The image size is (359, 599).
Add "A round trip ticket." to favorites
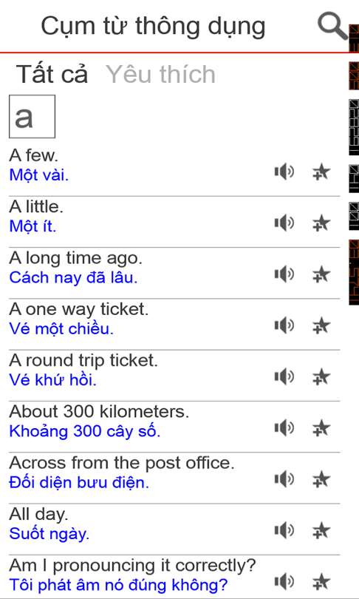tap(321, 377)
